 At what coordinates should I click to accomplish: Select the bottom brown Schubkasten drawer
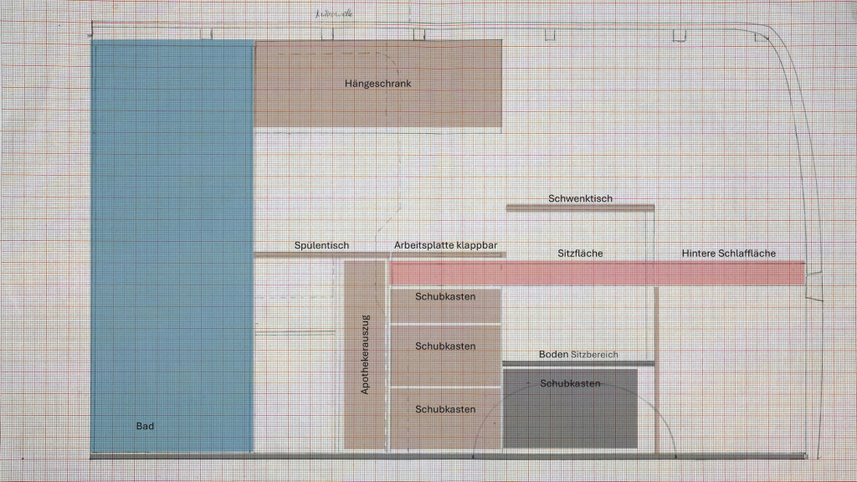click(x=445, y=418)
